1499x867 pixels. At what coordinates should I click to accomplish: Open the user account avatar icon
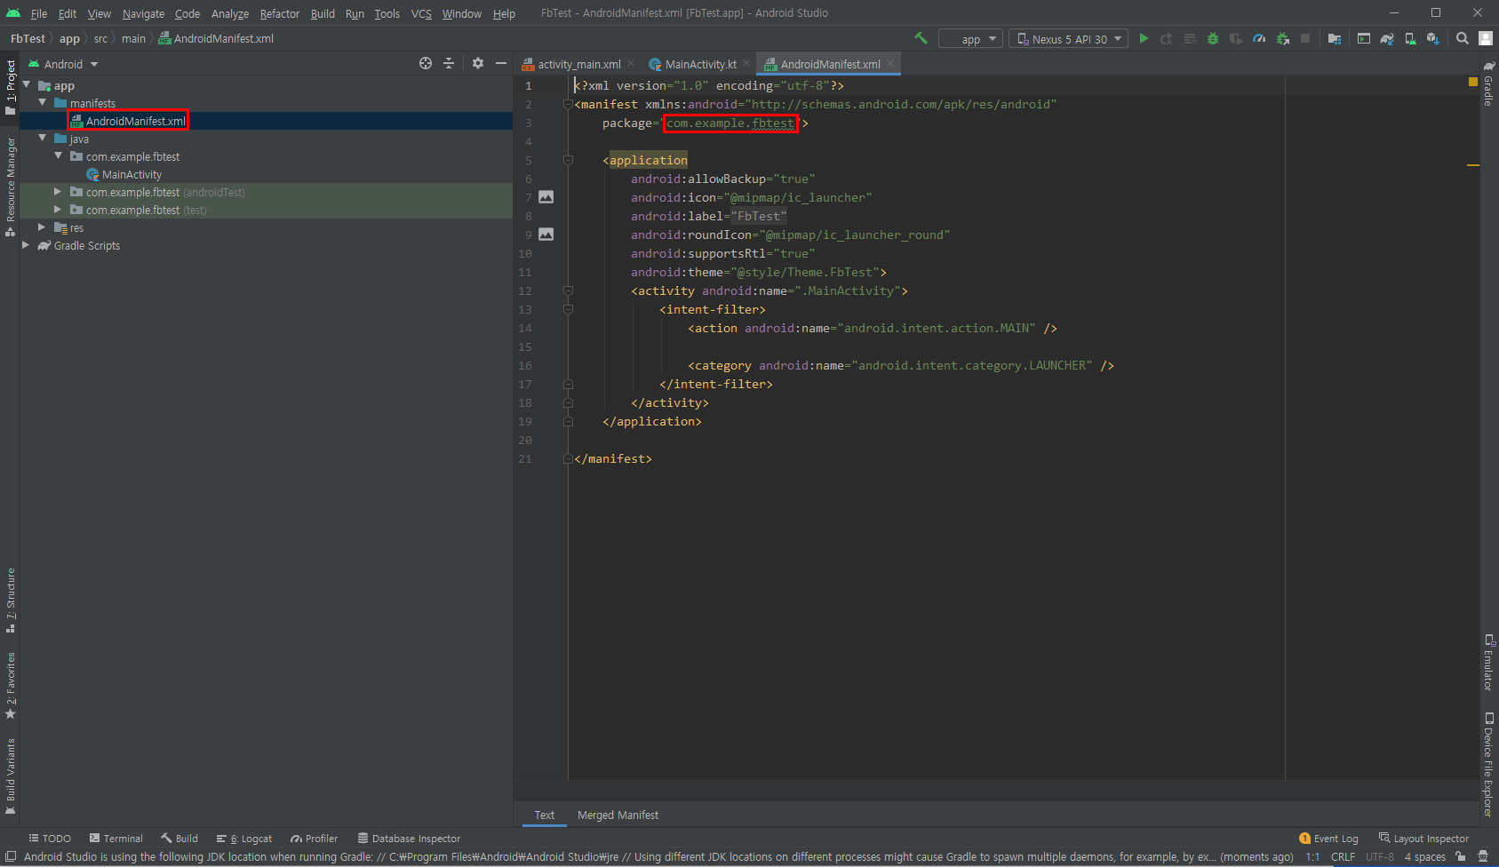tap(1486, 38)
